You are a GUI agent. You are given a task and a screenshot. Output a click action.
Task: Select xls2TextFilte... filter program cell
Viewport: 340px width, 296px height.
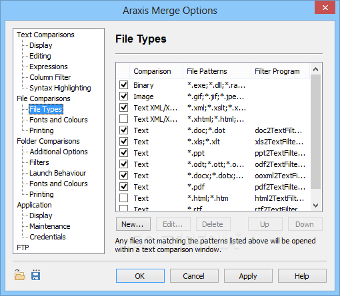coord(279,142)
